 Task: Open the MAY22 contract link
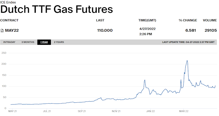12,30
